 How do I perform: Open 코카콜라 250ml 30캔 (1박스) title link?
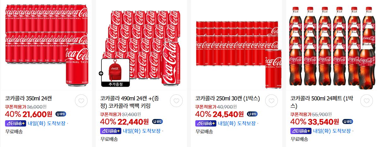pos(227,98)
